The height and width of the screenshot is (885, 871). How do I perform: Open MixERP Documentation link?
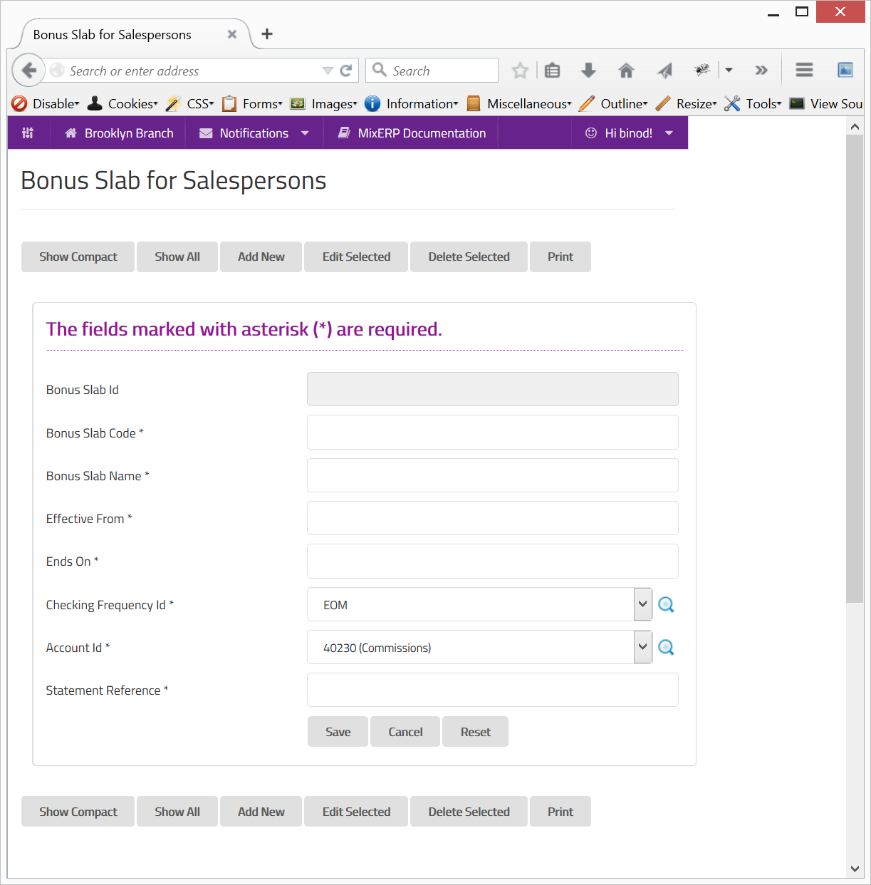[x=411, y=133]
